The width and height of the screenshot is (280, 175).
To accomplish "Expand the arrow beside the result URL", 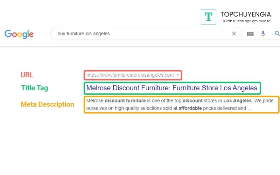I will tap(178, 75).
